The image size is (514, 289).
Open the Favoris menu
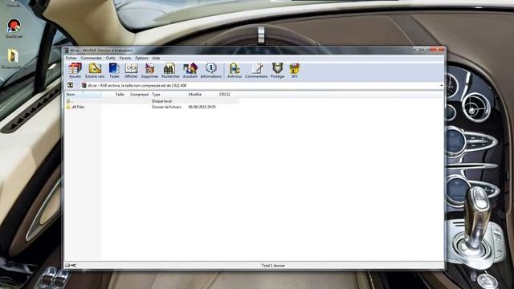click(125, 58)
